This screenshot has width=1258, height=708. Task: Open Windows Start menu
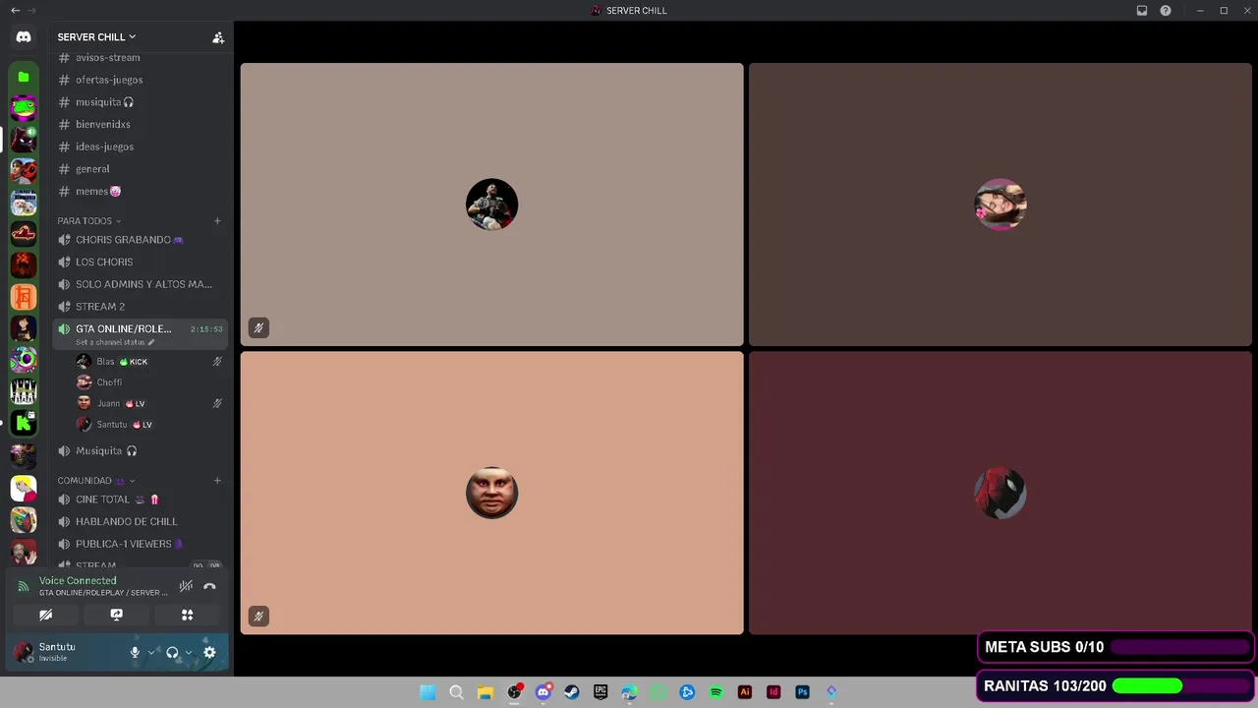coord(428,692)
